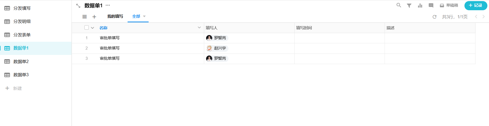
Task: Open the 草稿箱 drafts box
Action: pos(449,5)
